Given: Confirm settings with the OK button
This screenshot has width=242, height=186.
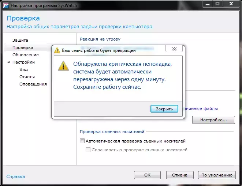Looking at the screenshot, I should tap(147, 175).
